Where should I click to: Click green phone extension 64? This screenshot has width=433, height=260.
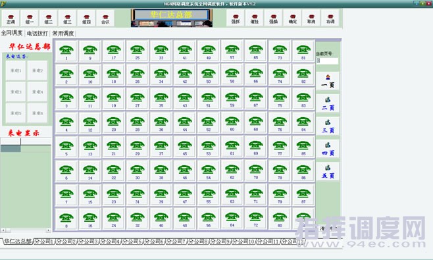(x=232, y=219)
